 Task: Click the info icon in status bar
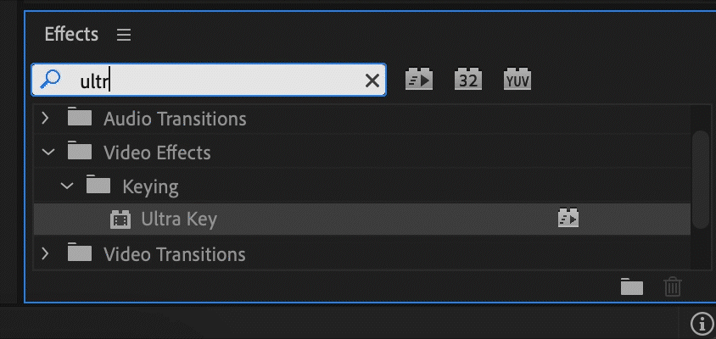tap(702, 323)
